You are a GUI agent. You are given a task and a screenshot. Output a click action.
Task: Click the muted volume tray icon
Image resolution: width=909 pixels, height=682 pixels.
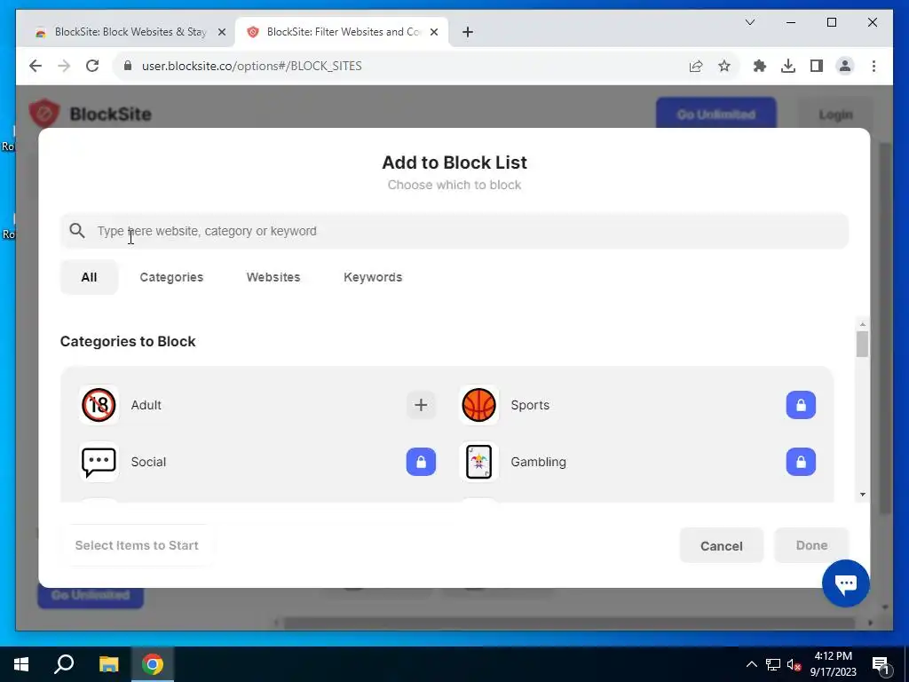tap(794, 664)
